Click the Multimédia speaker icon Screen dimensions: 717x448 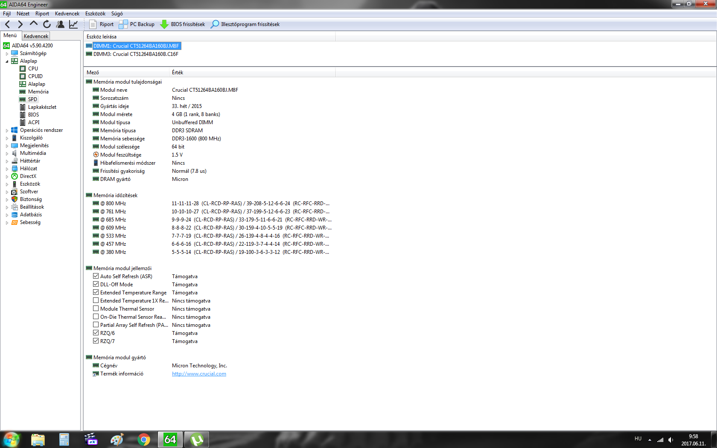point(15,153)
